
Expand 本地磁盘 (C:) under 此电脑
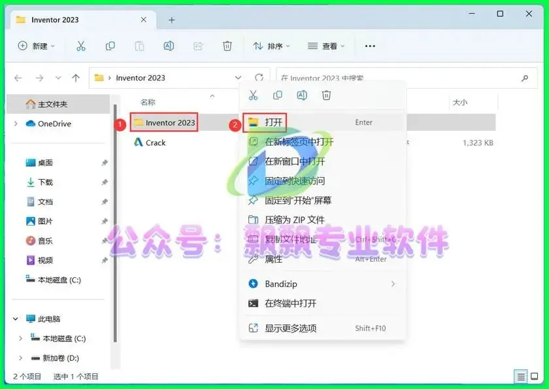[x=20, y=339]
